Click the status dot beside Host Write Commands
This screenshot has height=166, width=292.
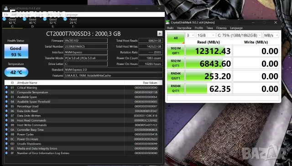pyautogui.click(x=6, y=125)
